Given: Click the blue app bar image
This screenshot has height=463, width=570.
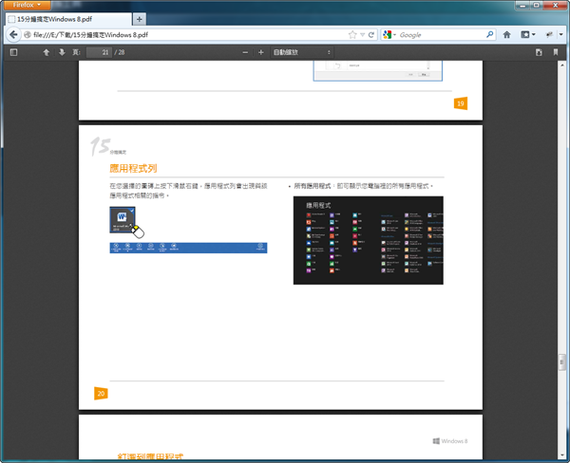Looking at the screenshot, I should coord(188,248).
